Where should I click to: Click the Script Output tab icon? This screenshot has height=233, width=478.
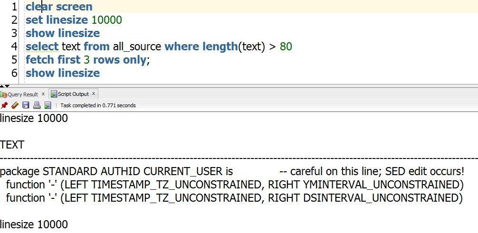point(54,94)
